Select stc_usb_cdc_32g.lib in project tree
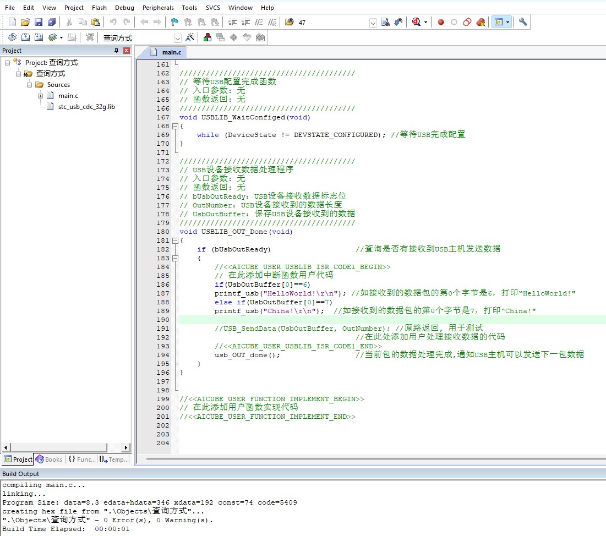 pyautogui.click(x=86, y=107)
